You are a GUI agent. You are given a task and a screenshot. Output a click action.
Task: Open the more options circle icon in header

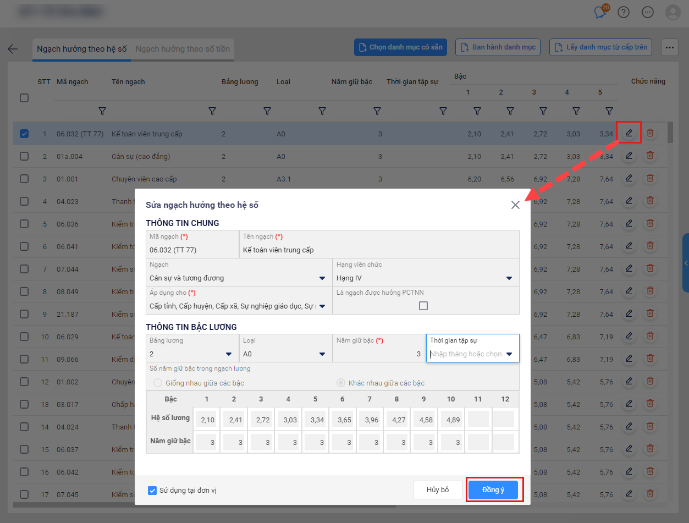pyautogui.click(x=648, y=12)
